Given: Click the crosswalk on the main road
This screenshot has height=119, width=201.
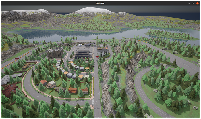Looking at the screenshot, I should (x=92, y=102).
